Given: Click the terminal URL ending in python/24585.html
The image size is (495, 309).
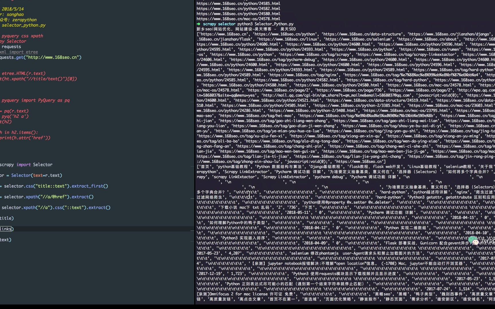Looking at the screenshot, I should click(x=238, y=3).
